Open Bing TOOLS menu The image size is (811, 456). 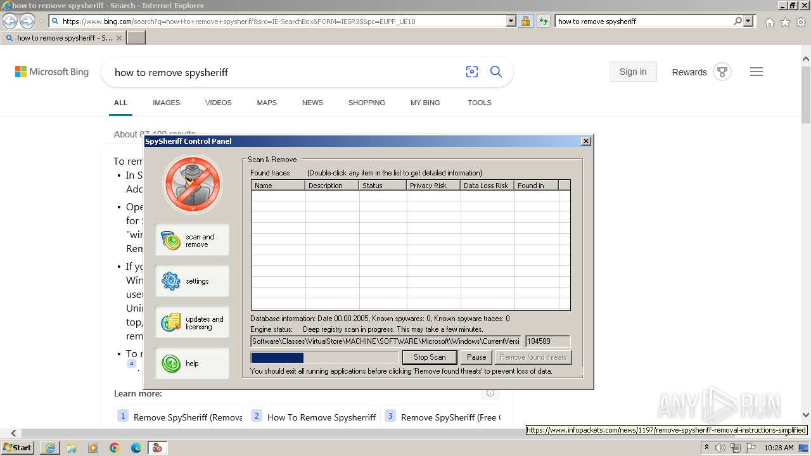coord(480,103)
